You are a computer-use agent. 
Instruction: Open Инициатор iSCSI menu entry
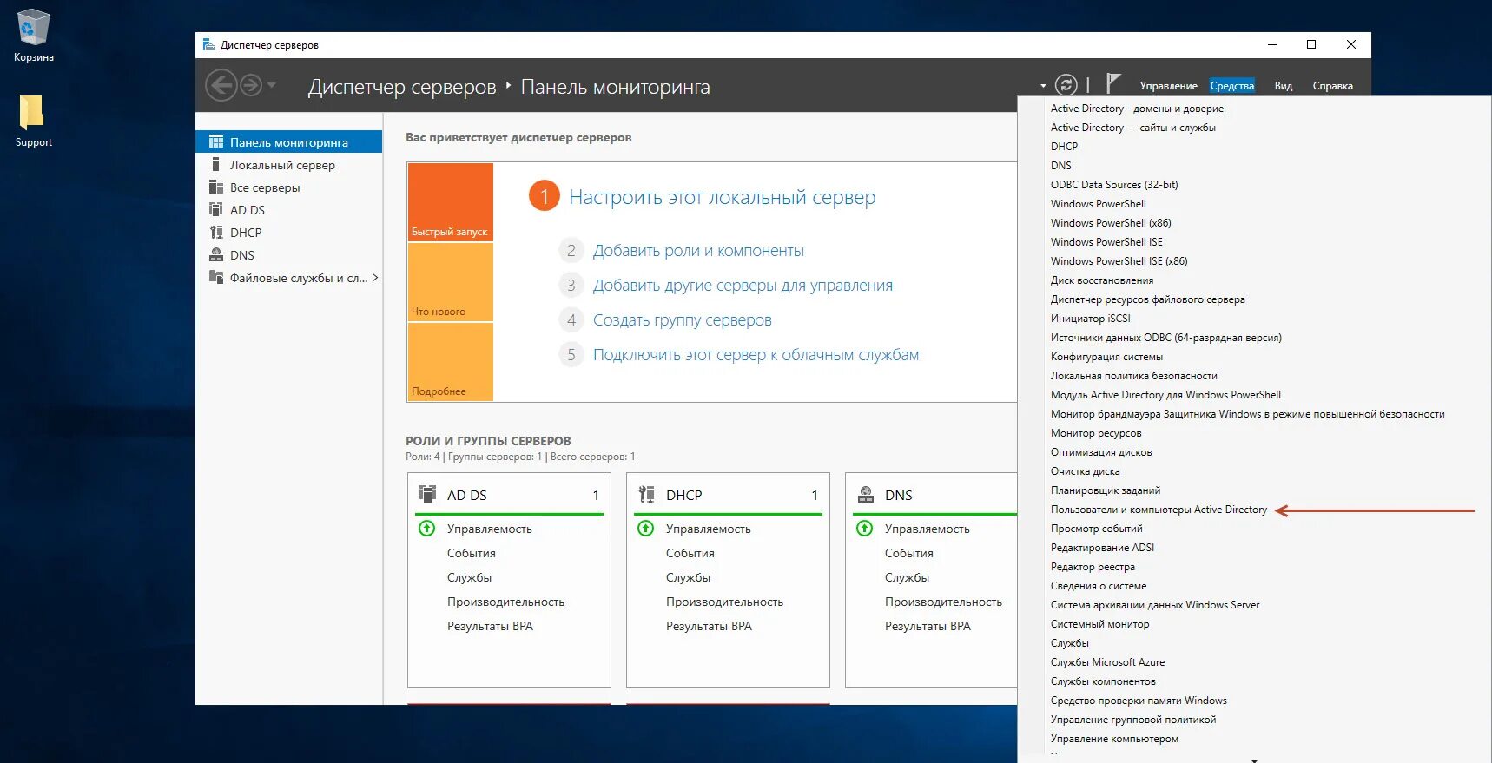tap(1090, 319)
